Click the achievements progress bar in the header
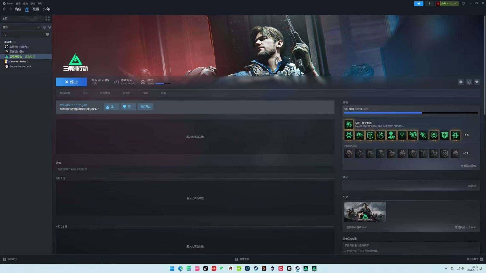Image resolution: width=486 pixels, height=273 pixels. [163, 84]
